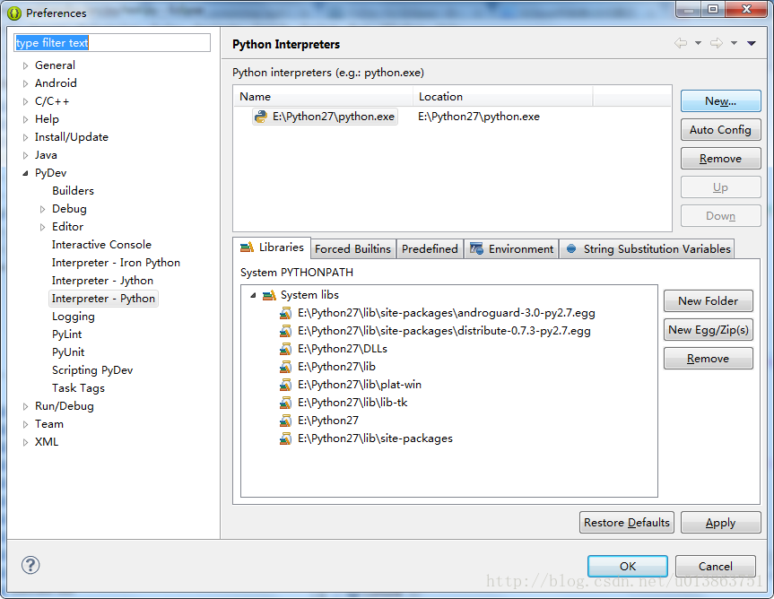
Task: Select Interpreter - Python
Action: pos(103,299)
